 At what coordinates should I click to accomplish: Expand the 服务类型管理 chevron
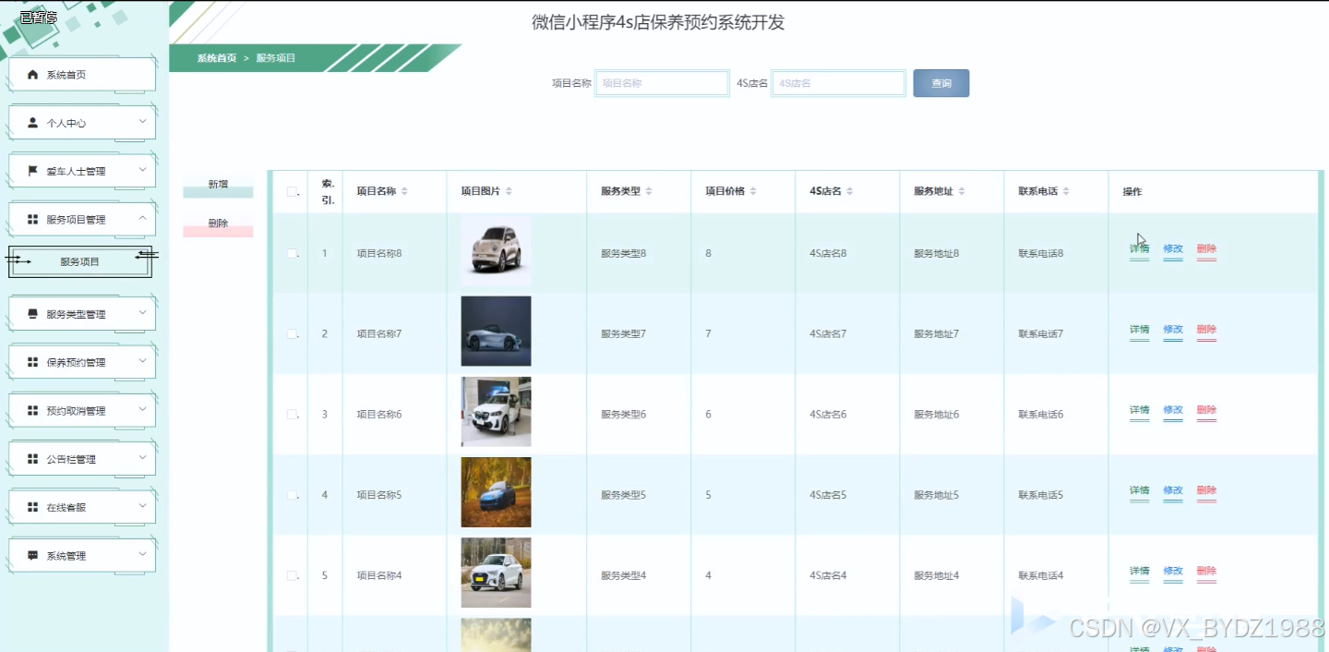click(x=142, y=312)
